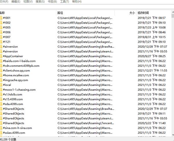
Task: Click the date 2019/8/31 上午 10:15
Action: point(152,37)
